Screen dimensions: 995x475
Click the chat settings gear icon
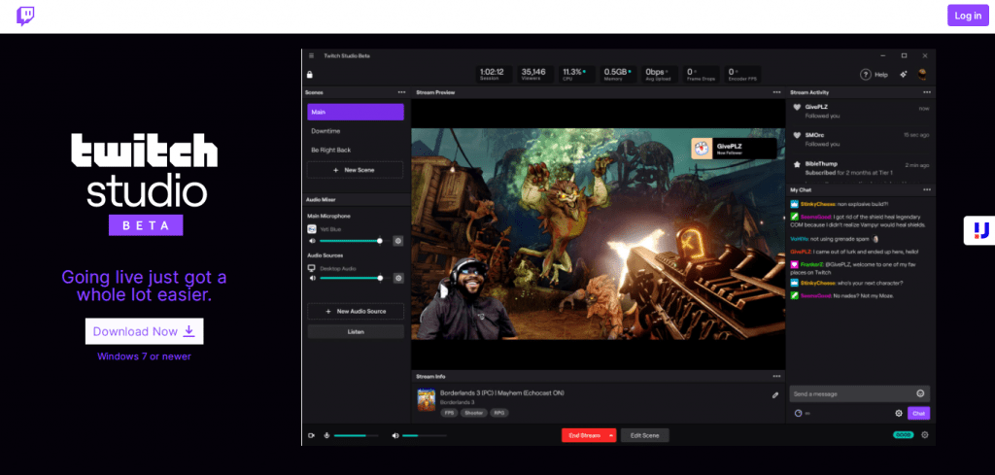pyautogui.click(x=899, y=413)
